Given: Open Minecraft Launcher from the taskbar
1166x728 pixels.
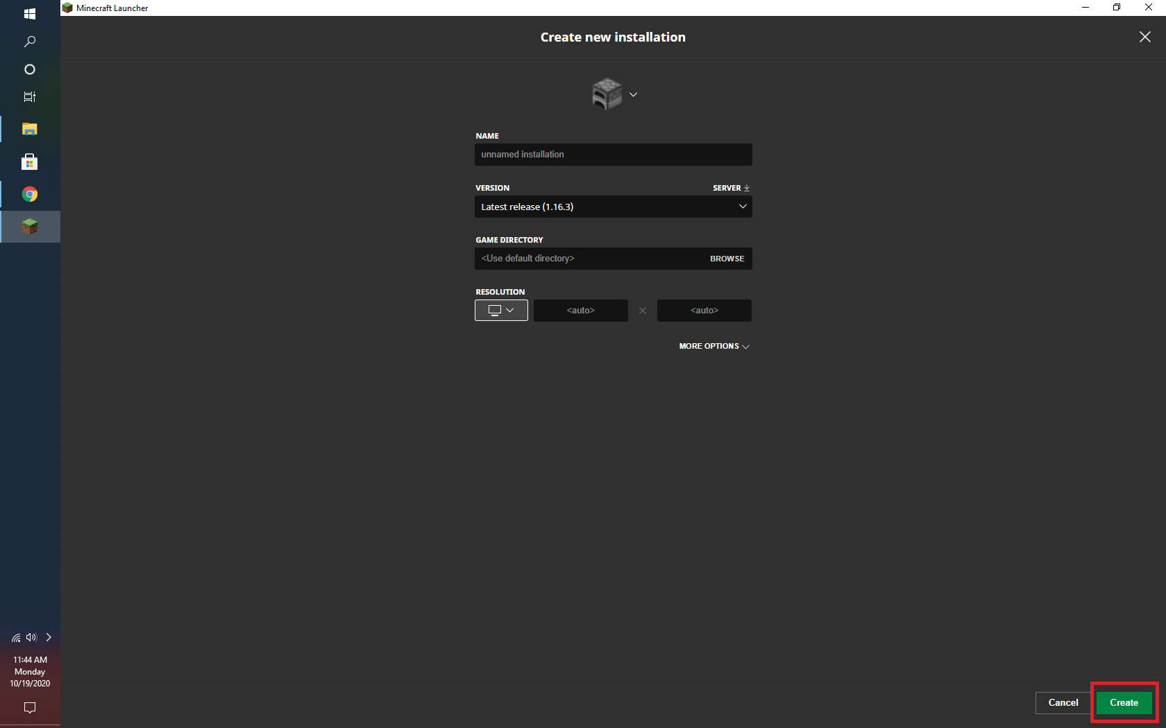Looking at the screenshot, I should [30, 227].
